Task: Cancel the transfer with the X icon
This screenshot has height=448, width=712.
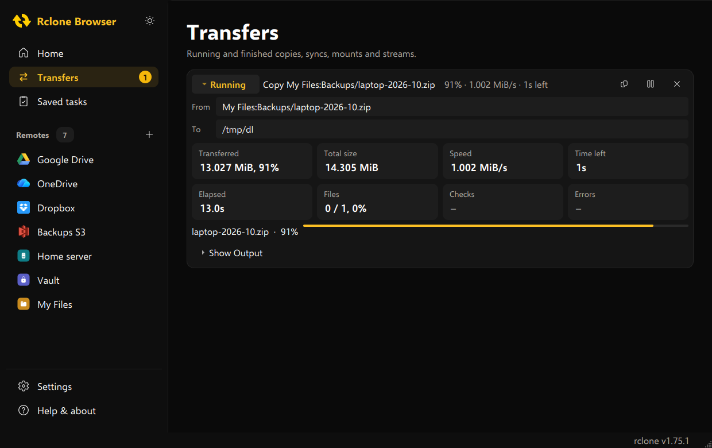Action: point(677,84)
